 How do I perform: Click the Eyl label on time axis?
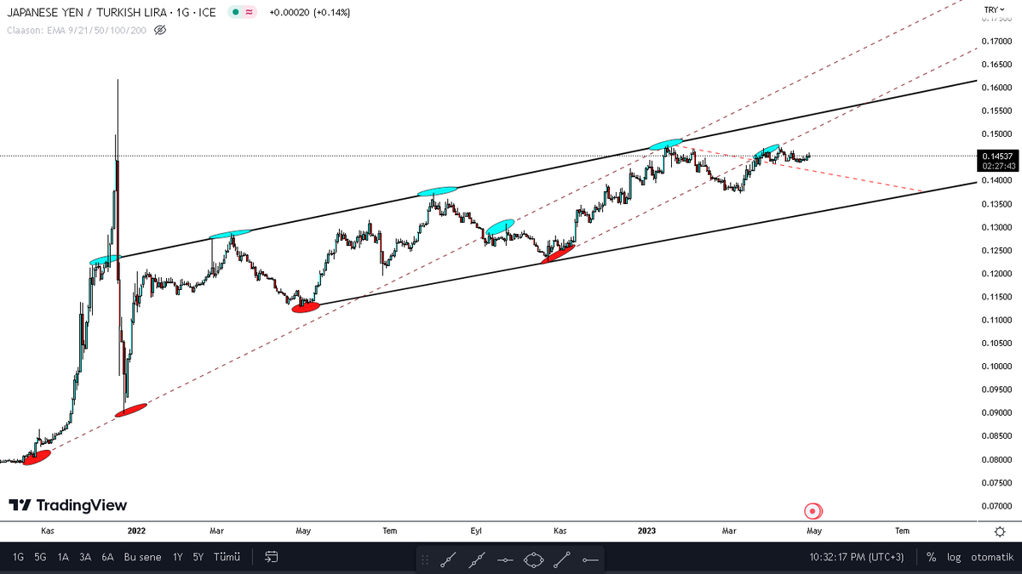[x=476, y=531]
